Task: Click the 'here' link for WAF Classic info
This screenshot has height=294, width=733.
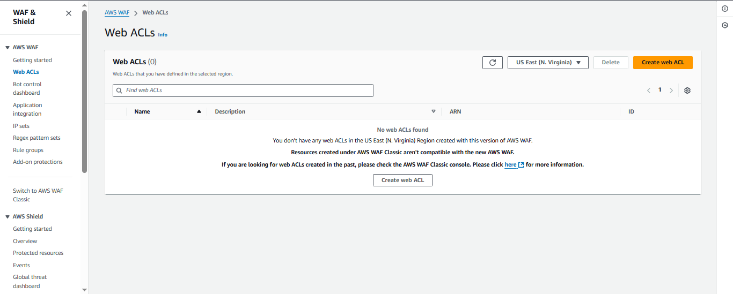Action: (511, 165)
